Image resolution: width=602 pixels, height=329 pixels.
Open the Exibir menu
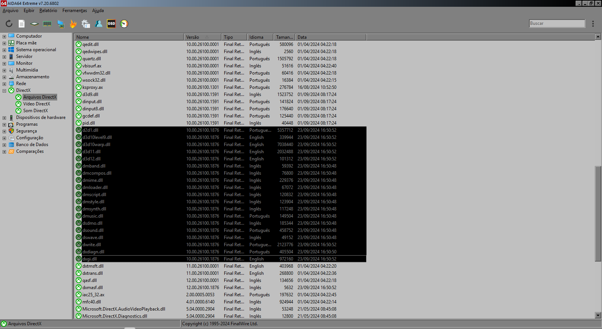coord(29,11)
